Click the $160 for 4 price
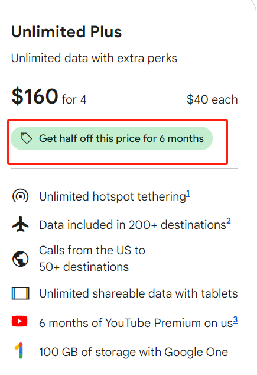The width and height of the screenshot is (257, 375). [x=48, y=96]
